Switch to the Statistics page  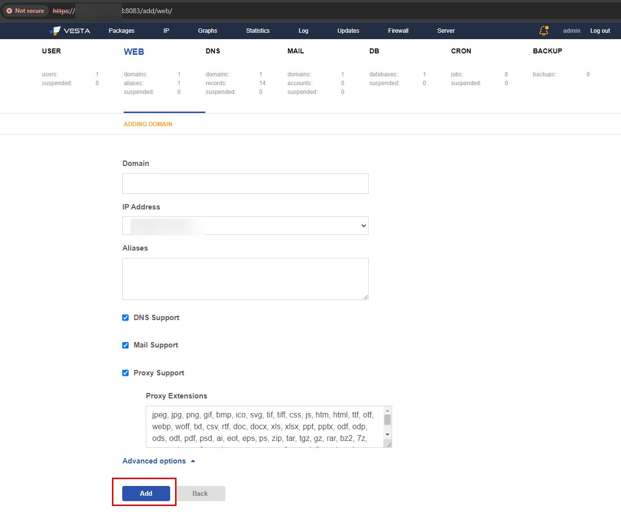pos(258,30)
